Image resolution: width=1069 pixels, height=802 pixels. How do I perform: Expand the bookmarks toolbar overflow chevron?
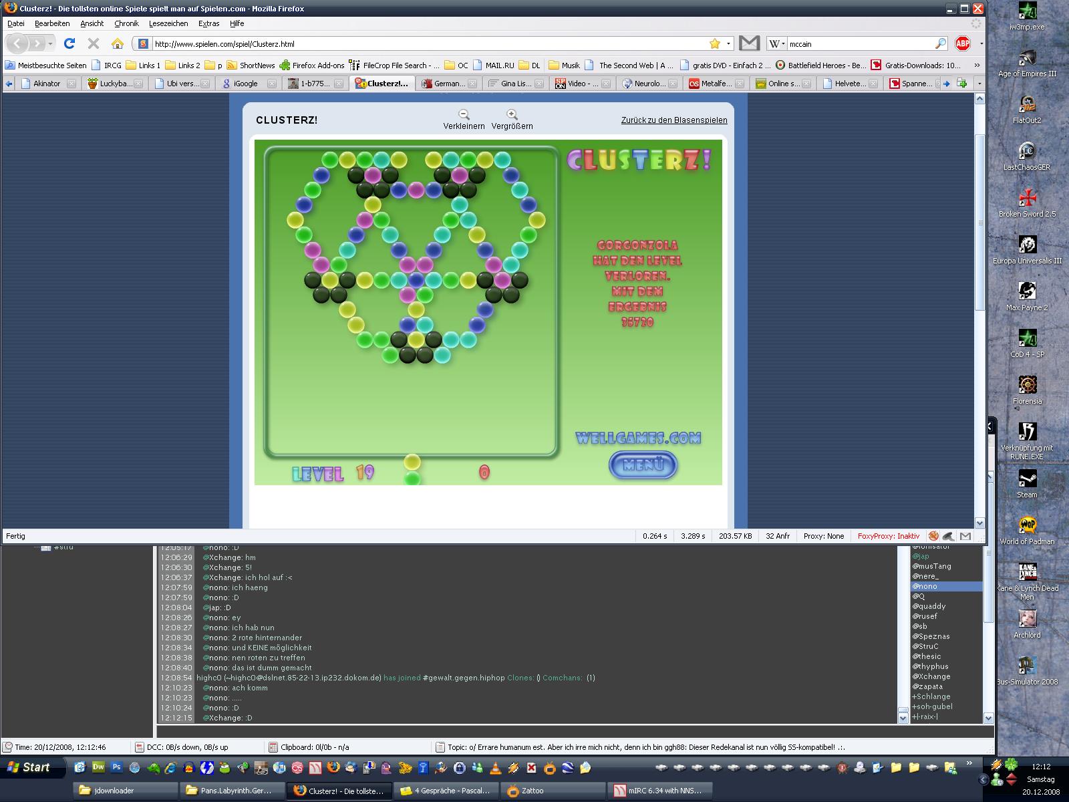[977, 65]
